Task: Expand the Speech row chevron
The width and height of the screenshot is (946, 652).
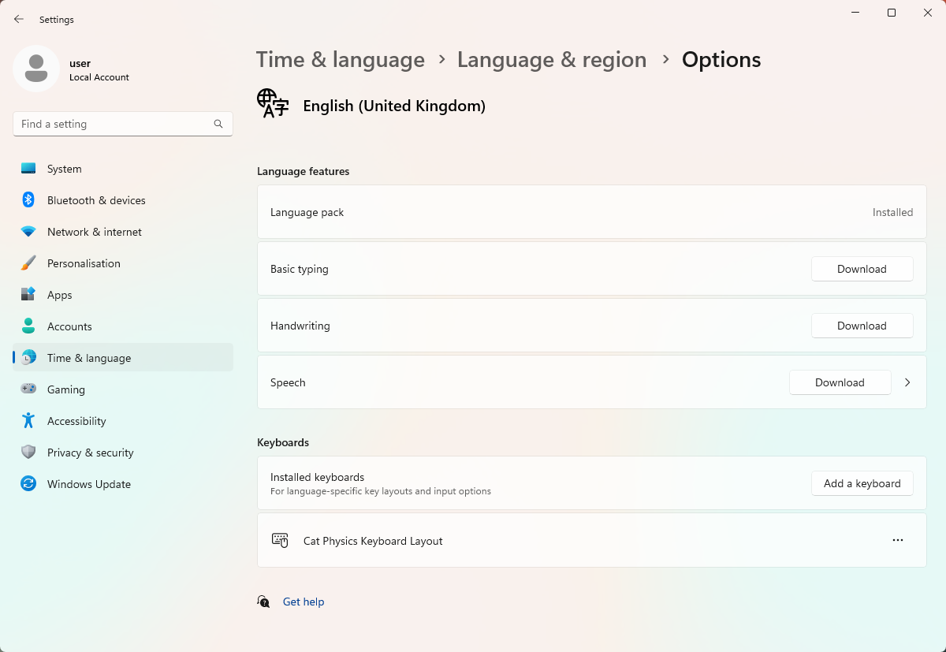Action: coord(907,382)
